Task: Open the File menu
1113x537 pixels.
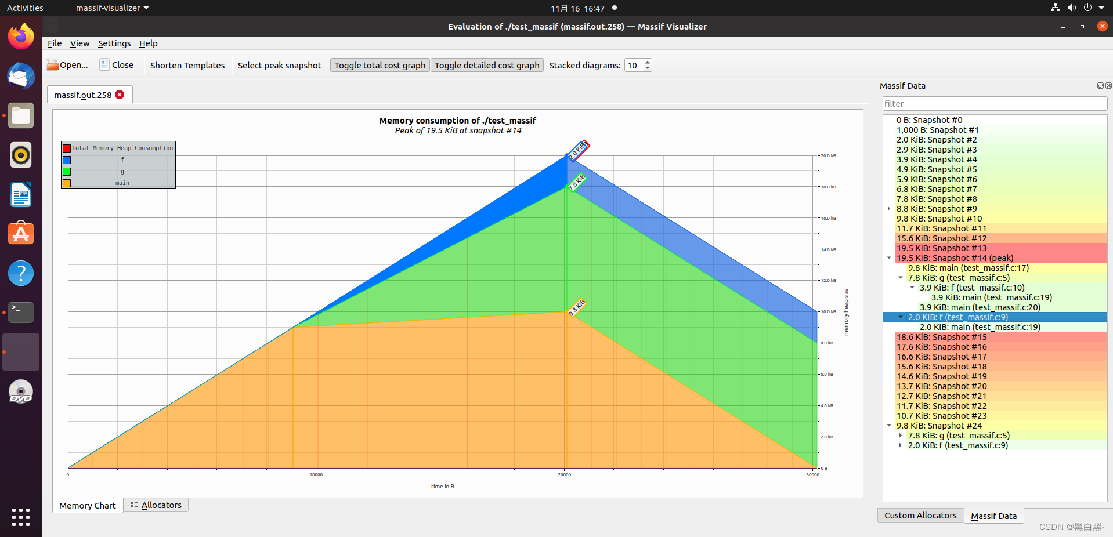Action: click(55, 43)
